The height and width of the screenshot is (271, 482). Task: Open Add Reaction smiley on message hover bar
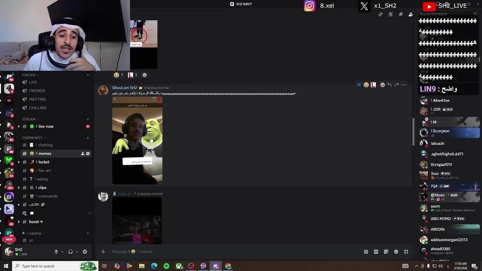tap(383, 85)
